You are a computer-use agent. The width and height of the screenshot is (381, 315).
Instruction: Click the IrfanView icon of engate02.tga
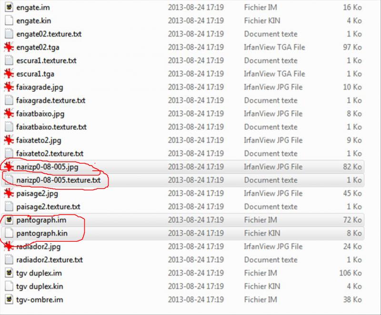[9, 47]
